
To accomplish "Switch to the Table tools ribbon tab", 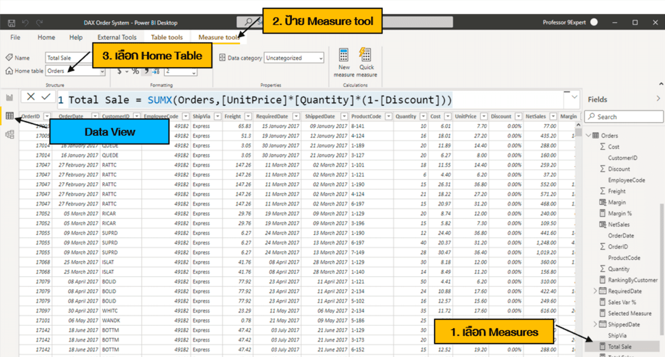I will point(167,37).
